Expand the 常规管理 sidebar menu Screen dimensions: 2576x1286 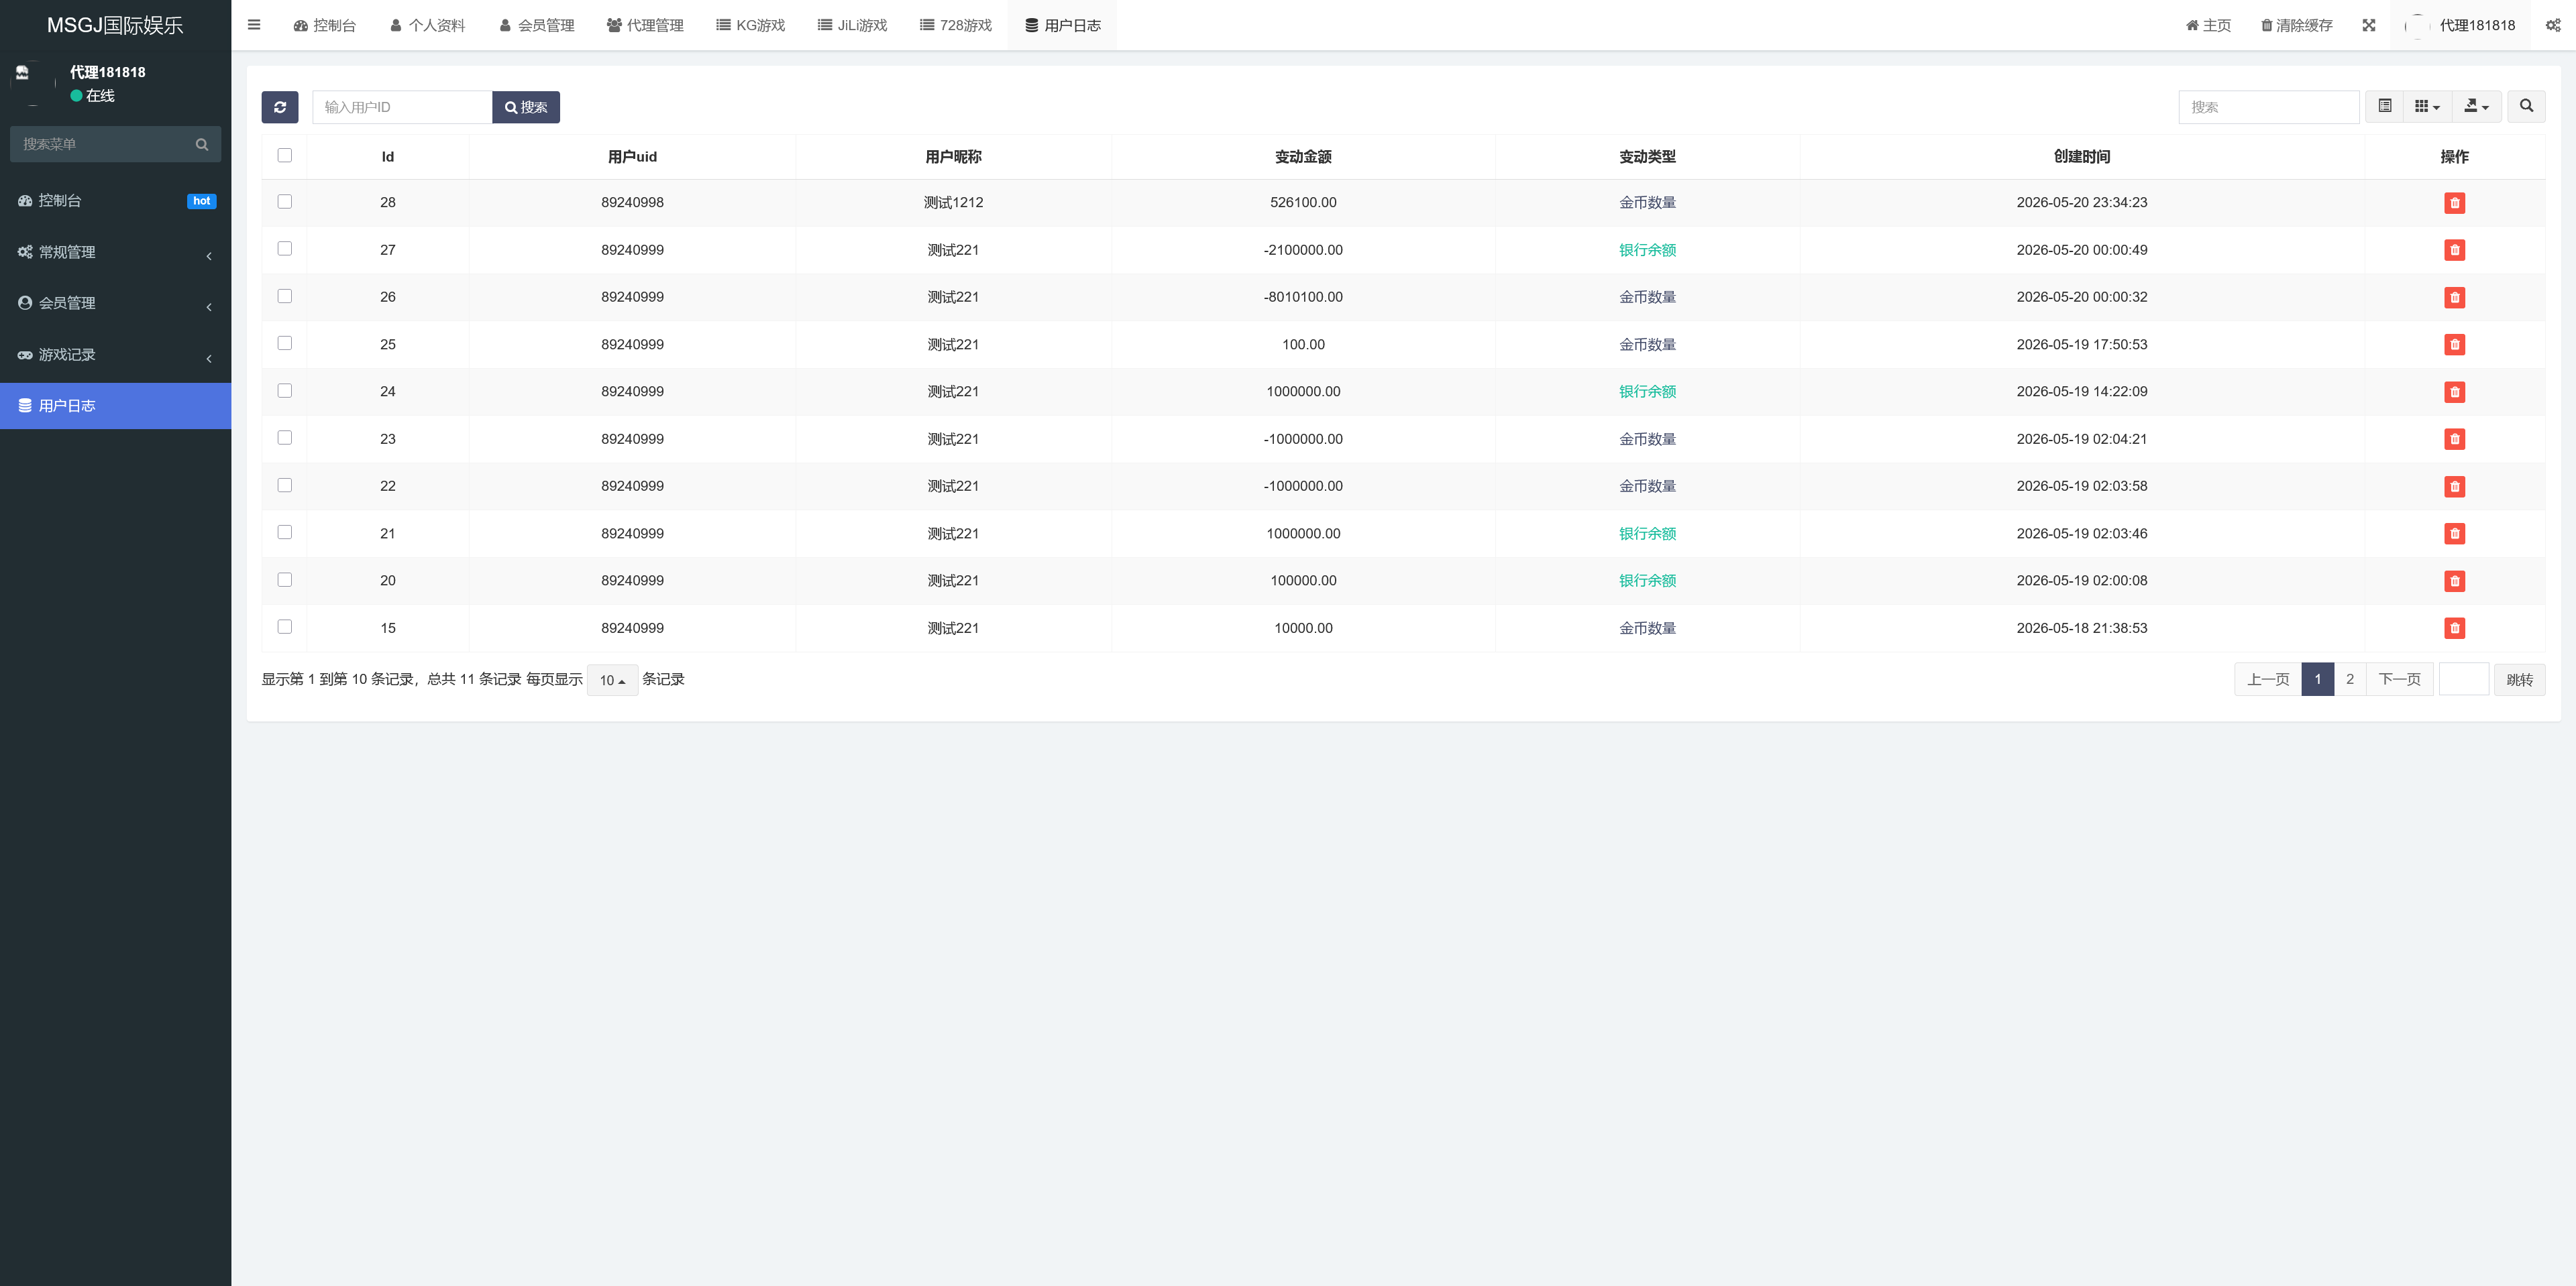pos(115,253)
